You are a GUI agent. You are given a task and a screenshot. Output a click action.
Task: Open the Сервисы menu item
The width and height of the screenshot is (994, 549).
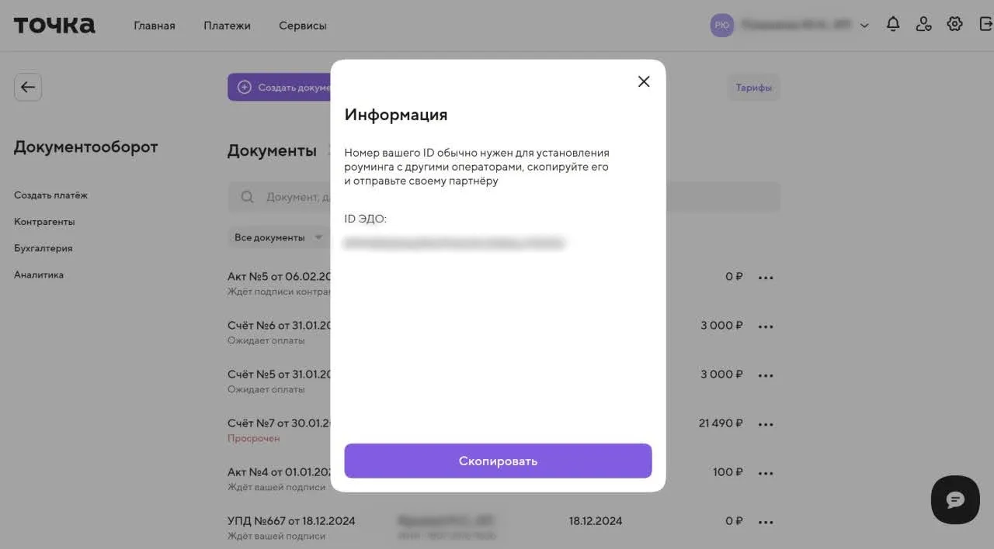(x=302, y=26)
